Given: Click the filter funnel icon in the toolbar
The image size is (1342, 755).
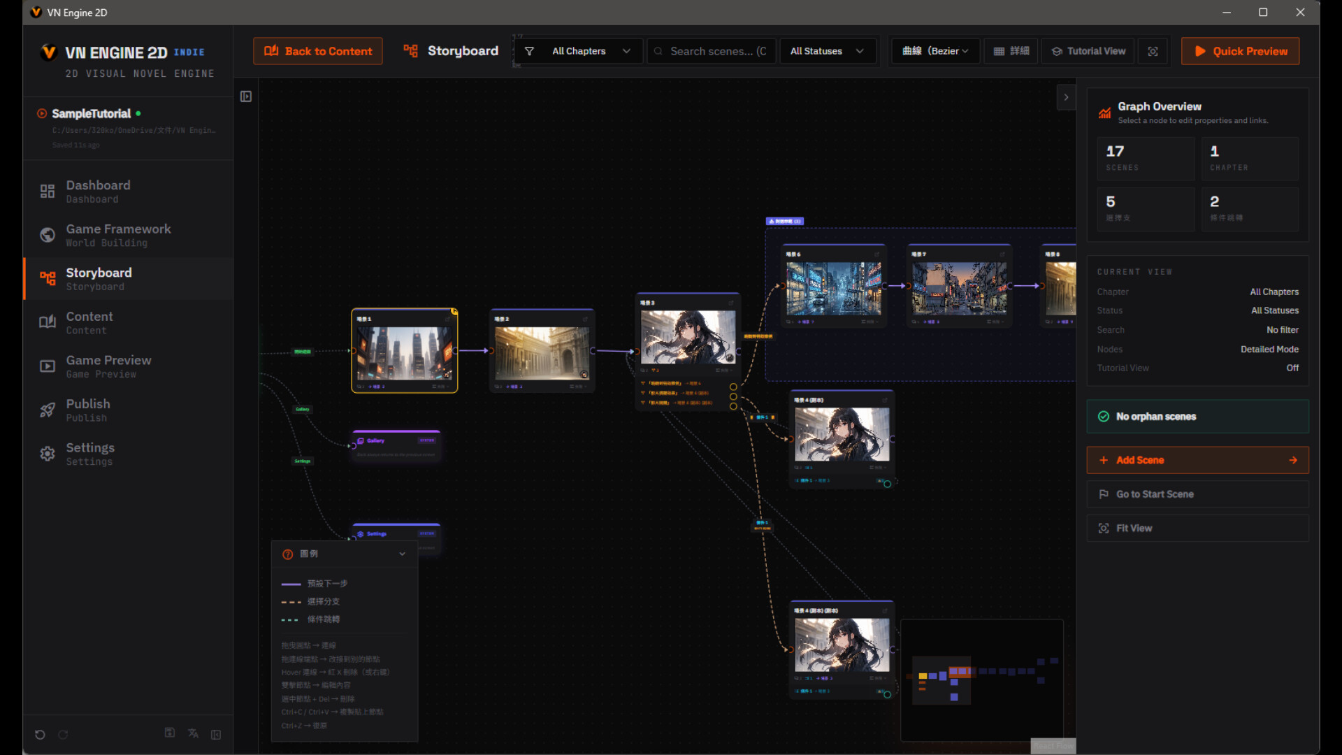Looking at the screenshot, I should (529, 51).
